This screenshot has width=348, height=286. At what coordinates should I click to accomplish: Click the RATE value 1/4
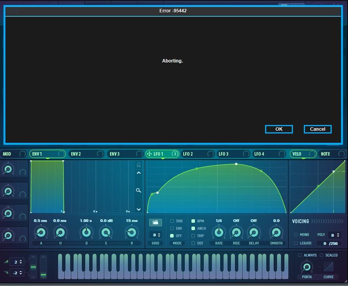click(219, 221)
